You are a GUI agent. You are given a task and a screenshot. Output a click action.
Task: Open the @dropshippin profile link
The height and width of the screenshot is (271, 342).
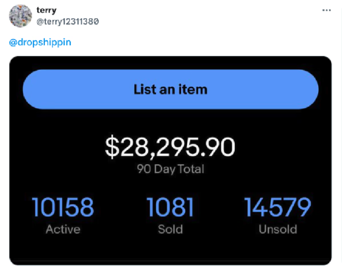tap(40, 42)
